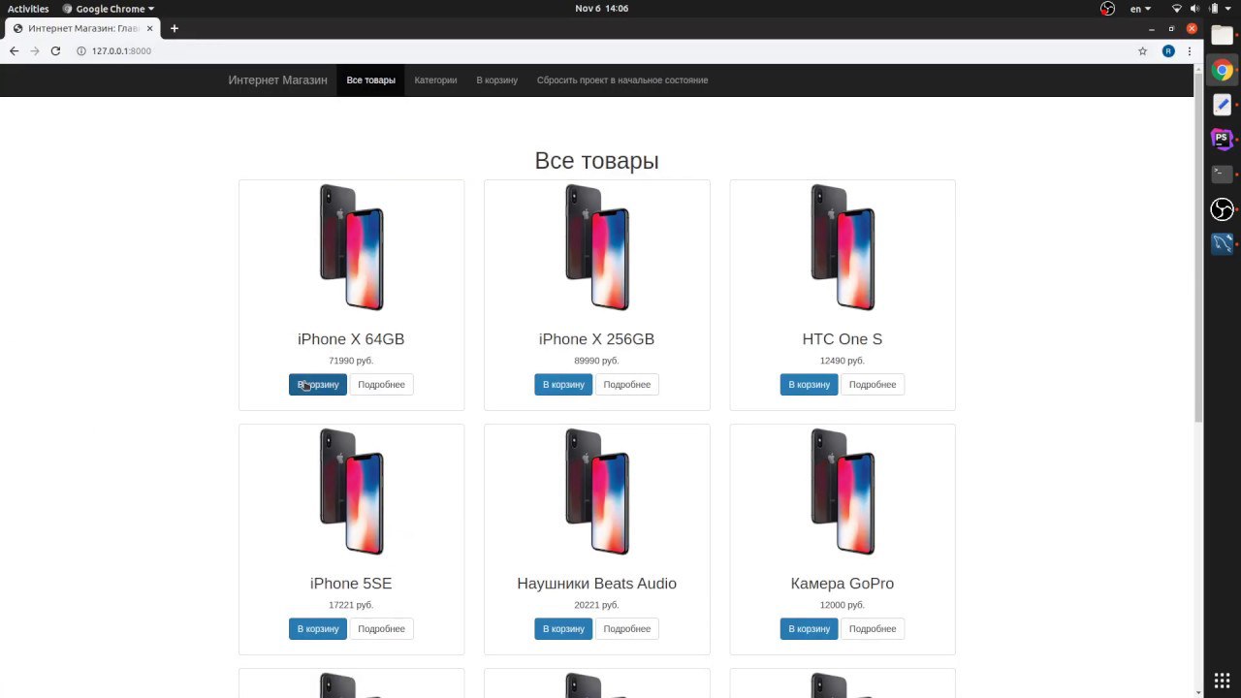This screenshot has height=698, width=1241.
Task: View Подробнее details for HTC One S
Action: point(873,385)
